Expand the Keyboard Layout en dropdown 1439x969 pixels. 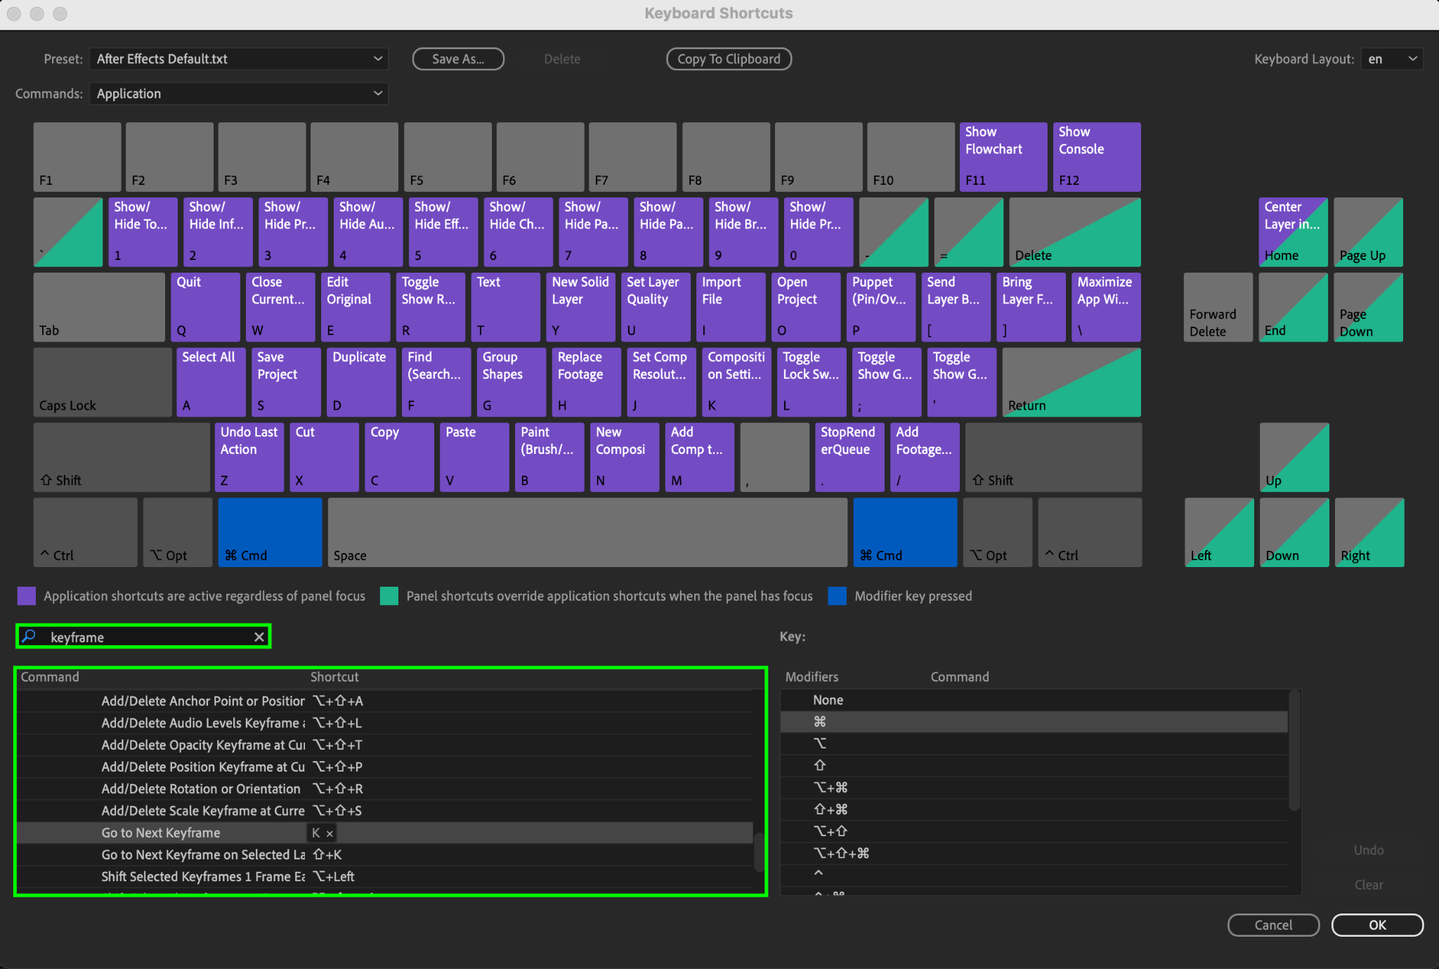tap(1391, 59)
